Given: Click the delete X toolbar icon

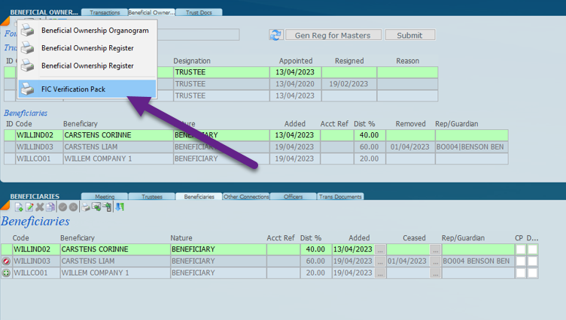Looking at the screenshot, I should coord(40,207).
